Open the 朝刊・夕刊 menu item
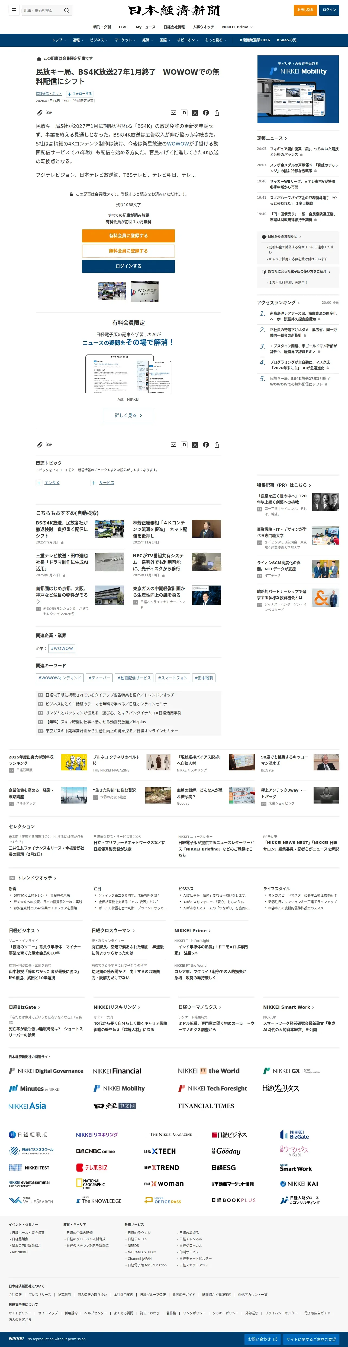 102,27
